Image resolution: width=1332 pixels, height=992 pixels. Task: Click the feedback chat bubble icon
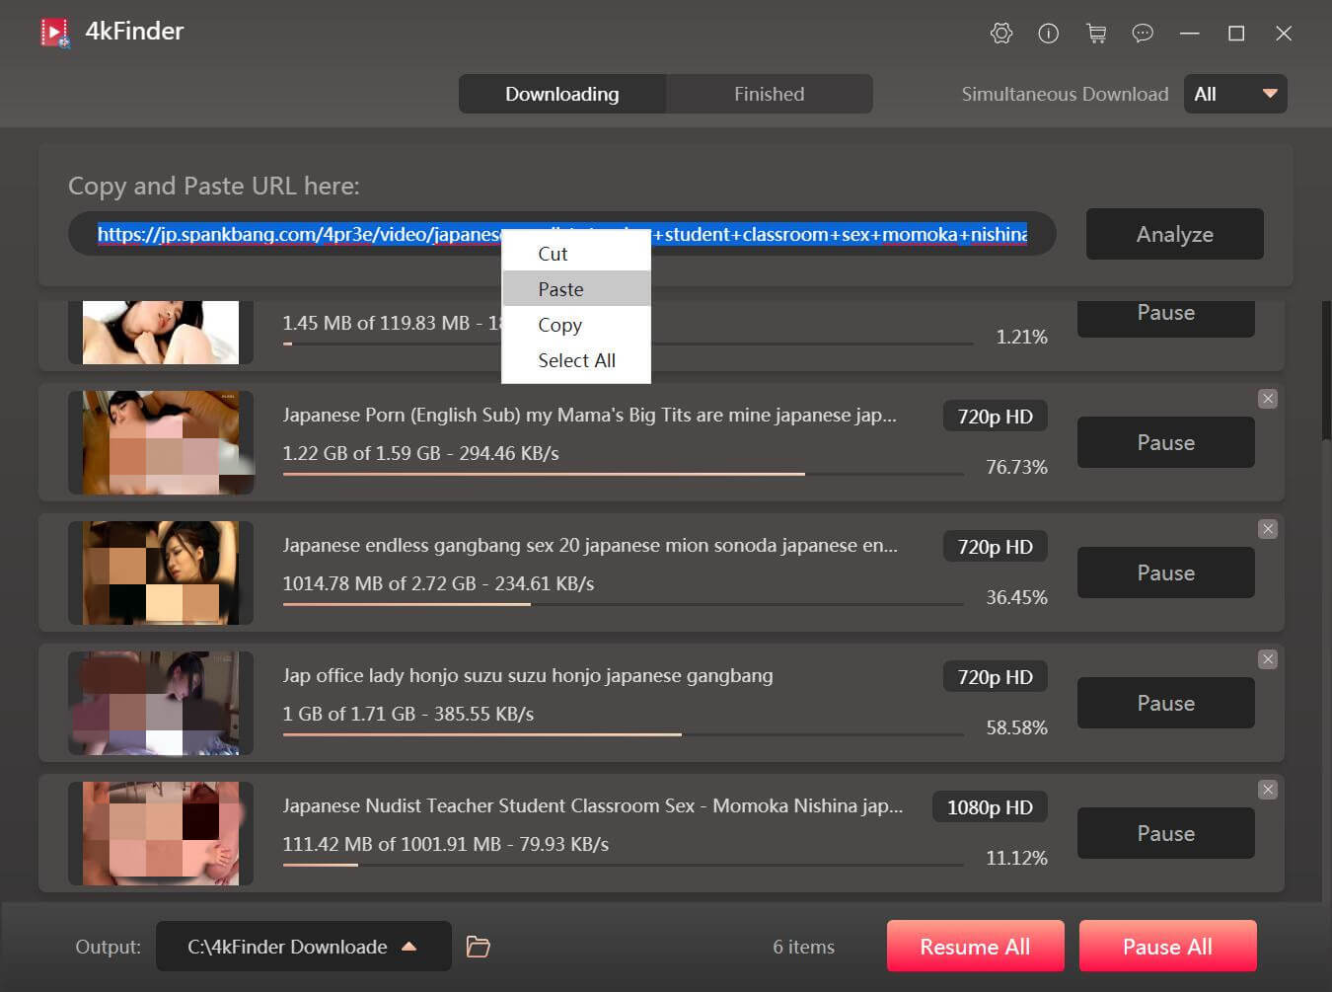point(1143,34)
